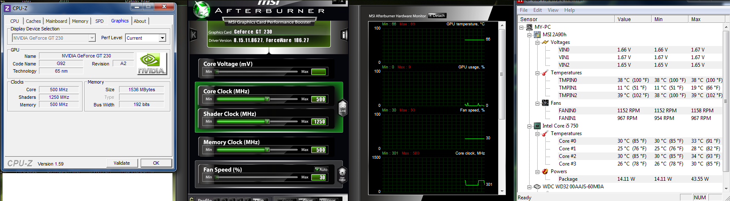730x201 pixels.
Task: Click the Kombustor K button in Afterburner
Action: point(194,35)
